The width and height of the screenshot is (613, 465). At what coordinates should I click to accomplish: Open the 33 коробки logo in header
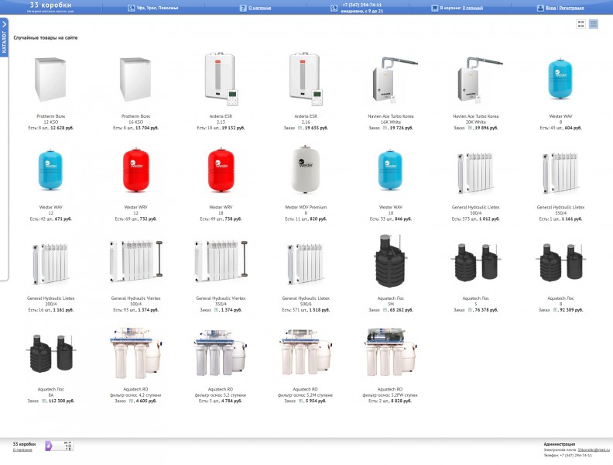[x=50, y=7]
